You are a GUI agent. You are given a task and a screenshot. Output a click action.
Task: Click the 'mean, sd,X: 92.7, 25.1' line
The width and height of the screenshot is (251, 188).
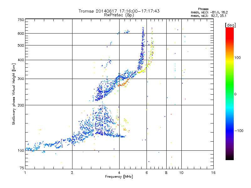click(208, 16)
